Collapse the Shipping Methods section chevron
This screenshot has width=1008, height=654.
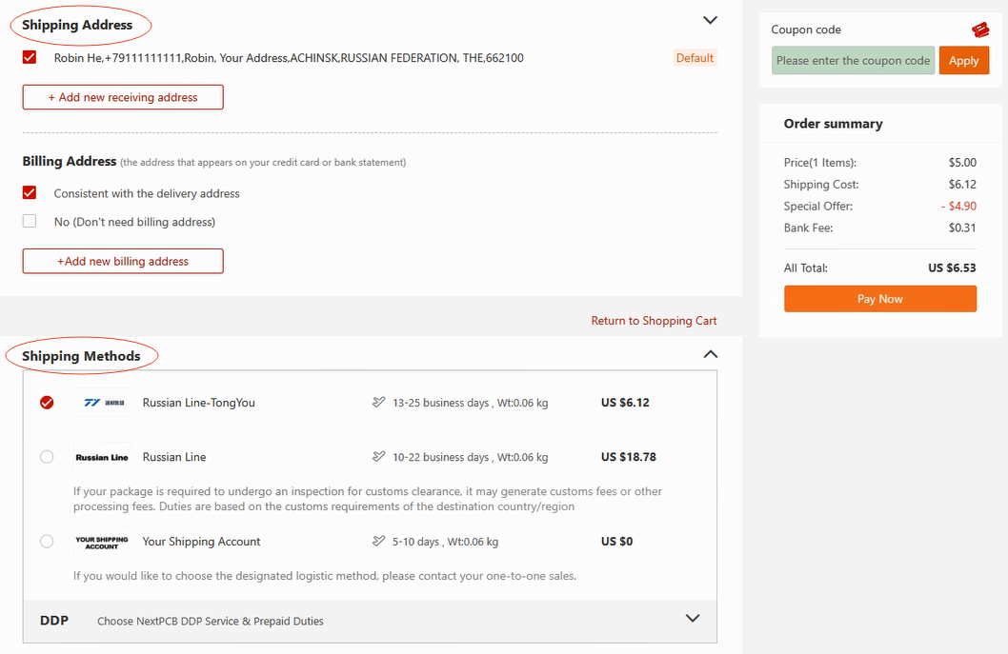coord(709,354)
